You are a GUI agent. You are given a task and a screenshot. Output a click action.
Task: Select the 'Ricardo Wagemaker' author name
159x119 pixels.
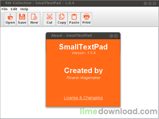(83, 78)
